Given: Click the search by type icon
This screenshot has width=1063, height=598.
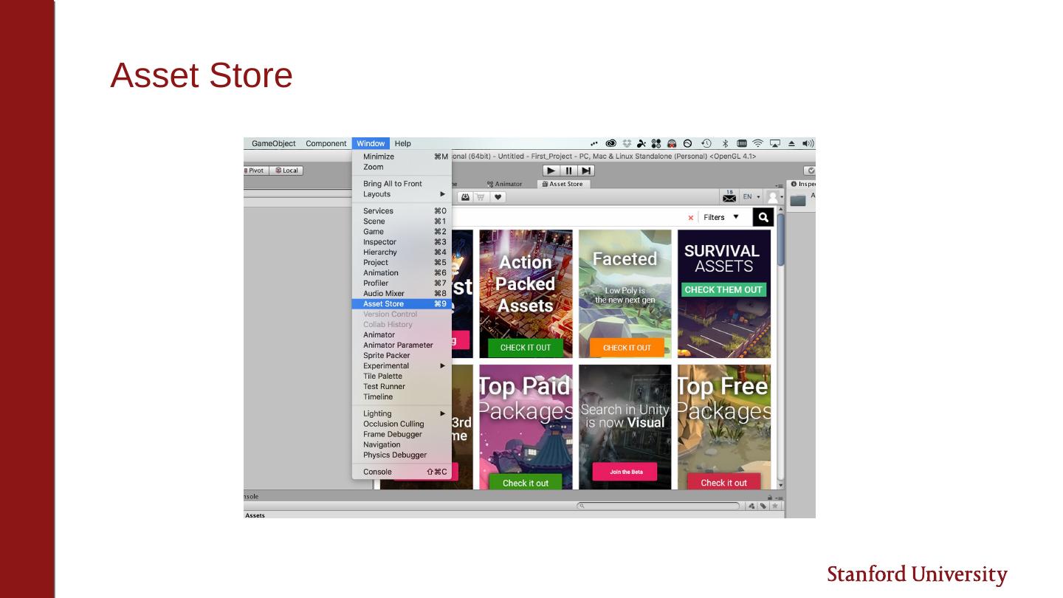Looking at the screenshot, I should pyautogui.click(x=751, y=506).
